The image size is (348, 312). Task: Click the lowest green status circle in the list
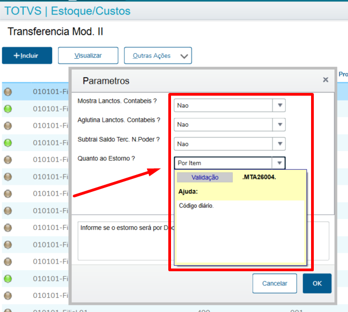(8, 278)
